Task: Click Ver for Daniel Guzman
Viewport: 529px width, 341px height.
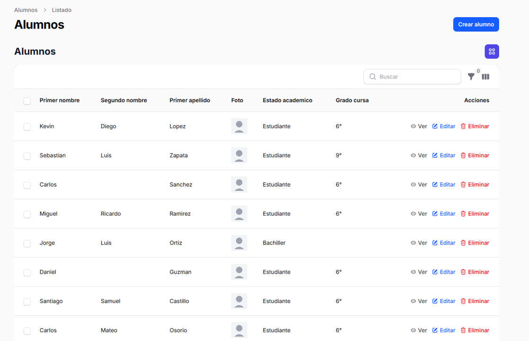Action: pyautogui.click(x=422, y=272)
